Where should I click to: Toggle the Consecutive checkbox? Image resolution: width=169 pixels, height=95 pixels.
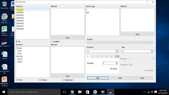tap(143, 70)
